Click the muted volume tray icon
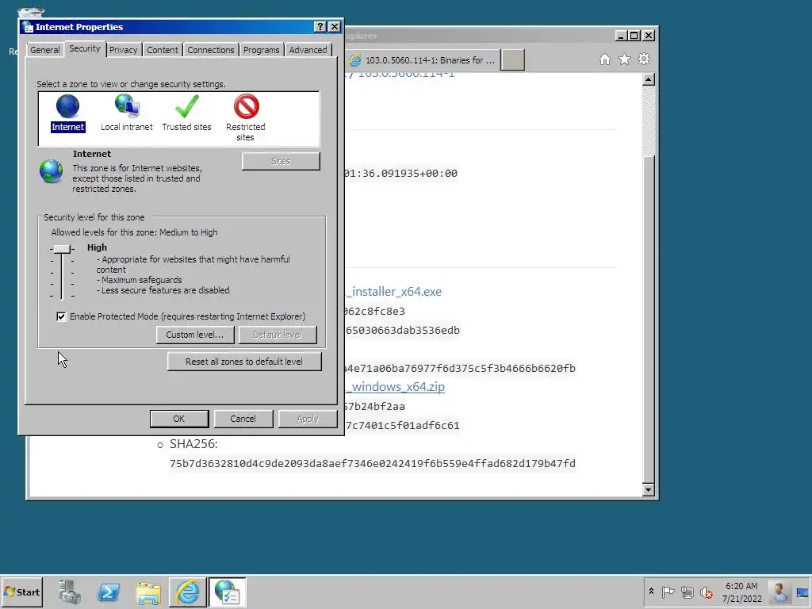Image resolution: width=812 pixels, height=609 pixels. (x=707, y=592)
